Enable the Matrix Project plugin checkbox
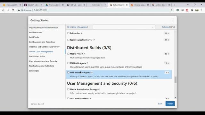The height and width of the screenshot is (115, 205). click(68, 54)
